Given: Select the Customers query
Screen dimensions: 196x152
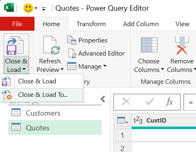Looking at the screenshot, I should [55, 113].
